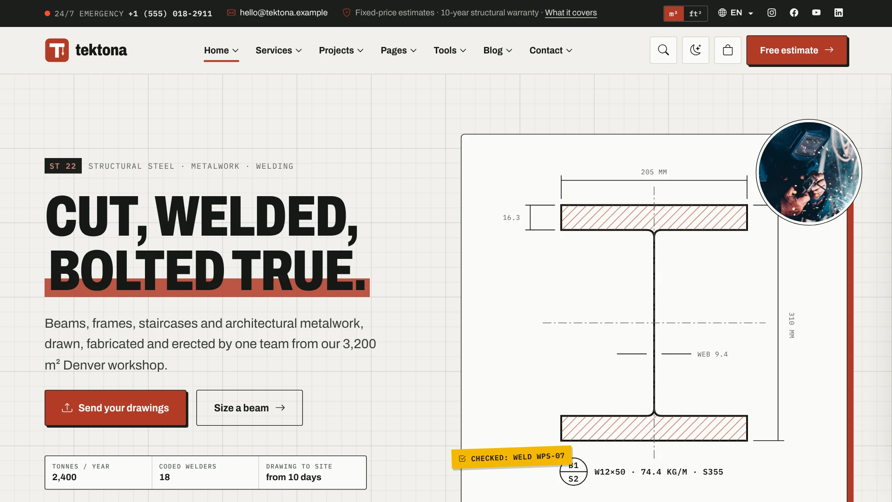Click the W12×50 beam spec label
Screen dimensions: 892x502
click(659, 472)
